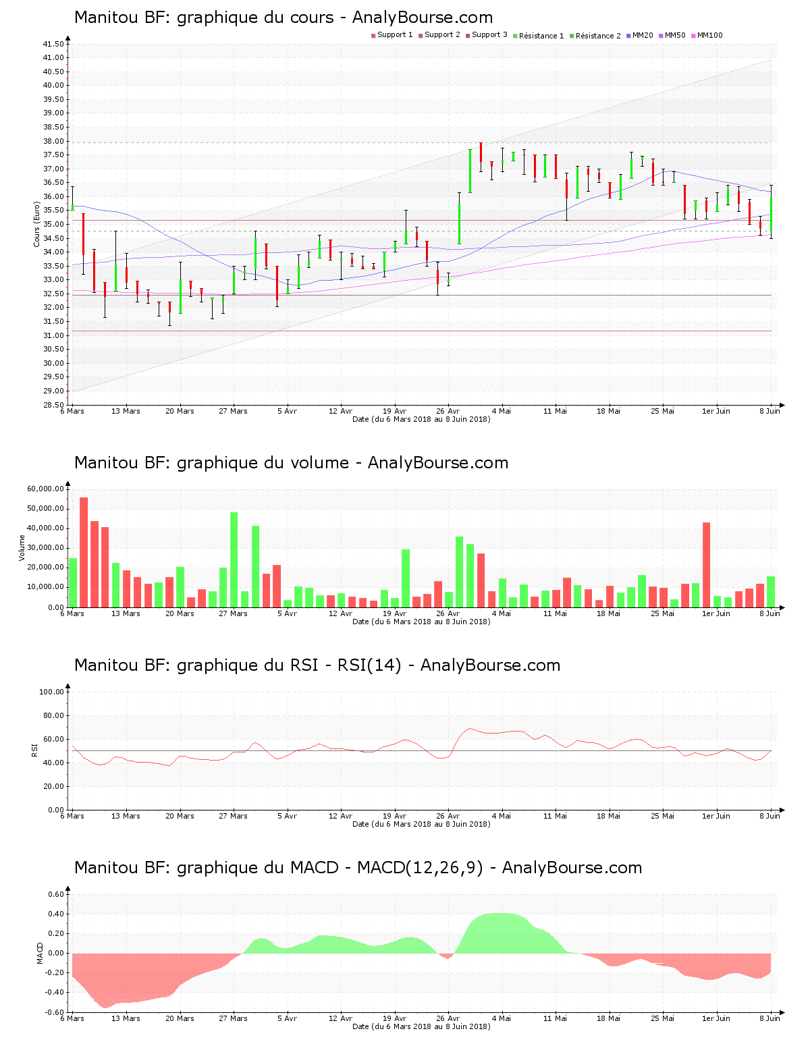Screen dimensions: 810x1046
Task: Click '4 Mai' date on price chart
Action: pyautogui.click(x=502, y=411)
